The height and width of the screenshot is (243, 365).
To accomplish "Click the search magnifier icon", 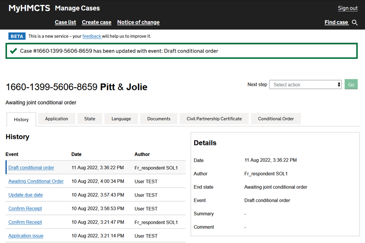I will (355, 23).
